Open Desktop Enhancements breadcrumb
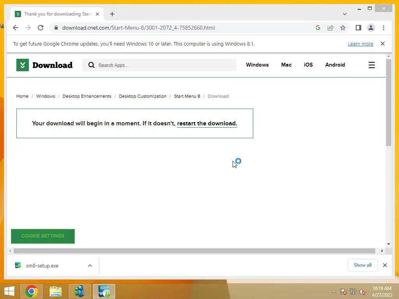 pos(87,96)
